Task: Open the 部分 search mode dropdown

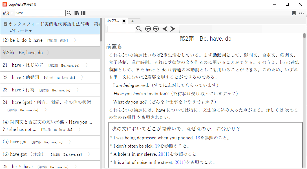Action: (8, 13)
